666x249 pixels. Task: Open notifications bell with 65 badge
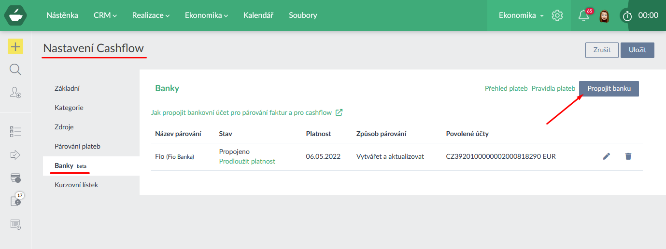[584, 15]
